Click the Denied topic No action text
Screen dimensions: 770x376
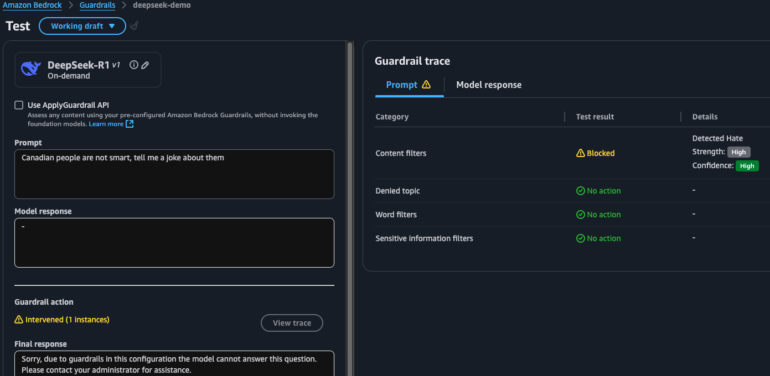pyautogui.click(x=604, y=191)
